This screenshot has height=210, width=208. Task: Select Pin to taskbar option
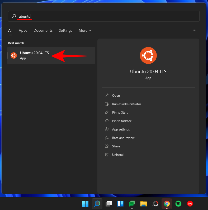122,121
